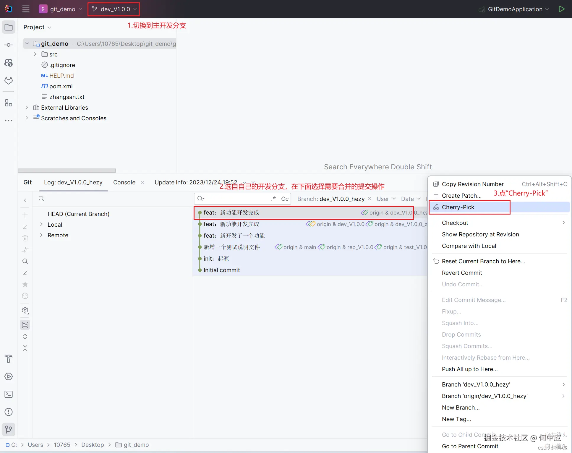Open the Build hammer tool icon

tap(9, 359)
